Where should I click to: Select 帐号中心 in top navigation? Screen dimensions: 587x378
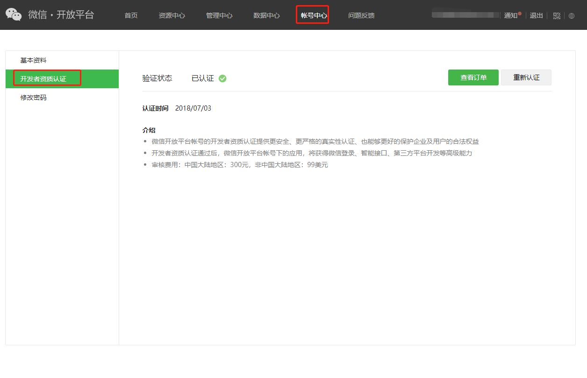(x=314, y=15)
